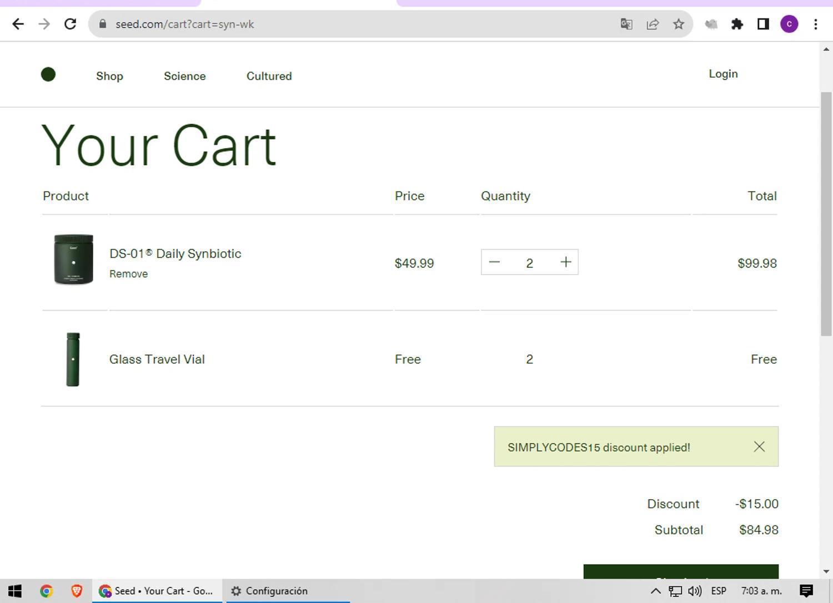Switch to Configuración taskbar window

(288, 591)
